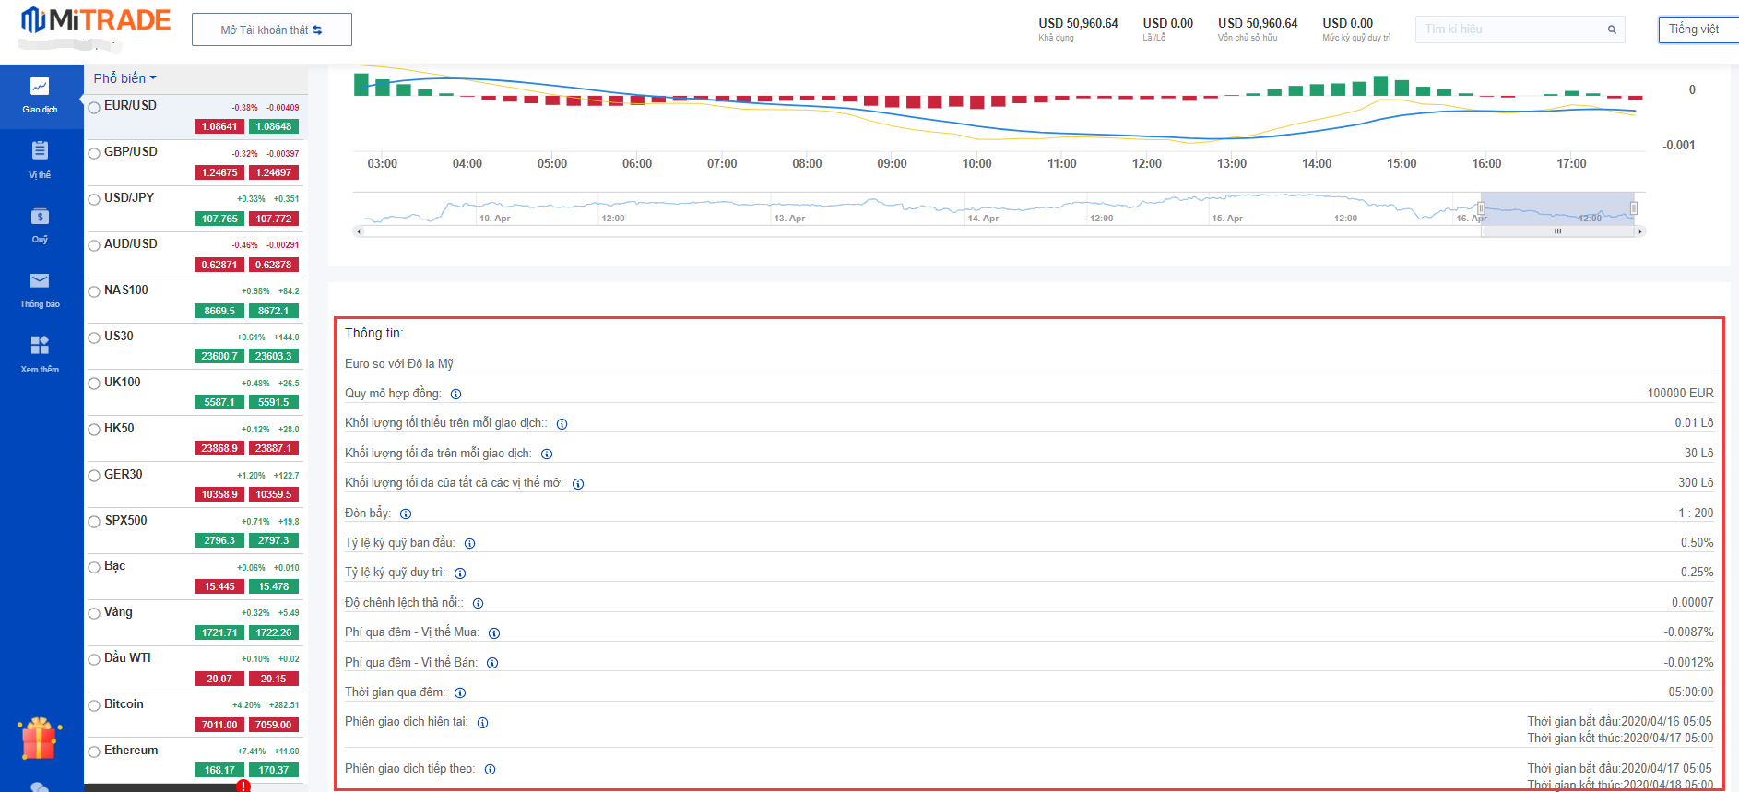Image resolution: width=1739 pixels, height=792 pixels.
Task: Click Vàng sell price 1721.71
Action: (219, 632)
